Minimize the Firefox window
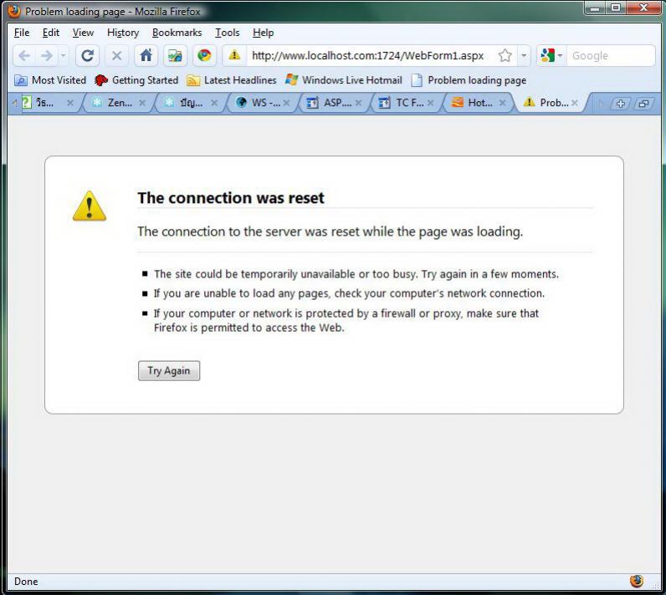This screenshot has height=595, width=666. (x=595, y=8)
